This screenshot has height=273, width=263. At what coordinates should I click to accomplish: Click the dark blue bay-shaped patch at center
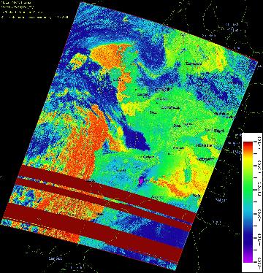[137, 141]
